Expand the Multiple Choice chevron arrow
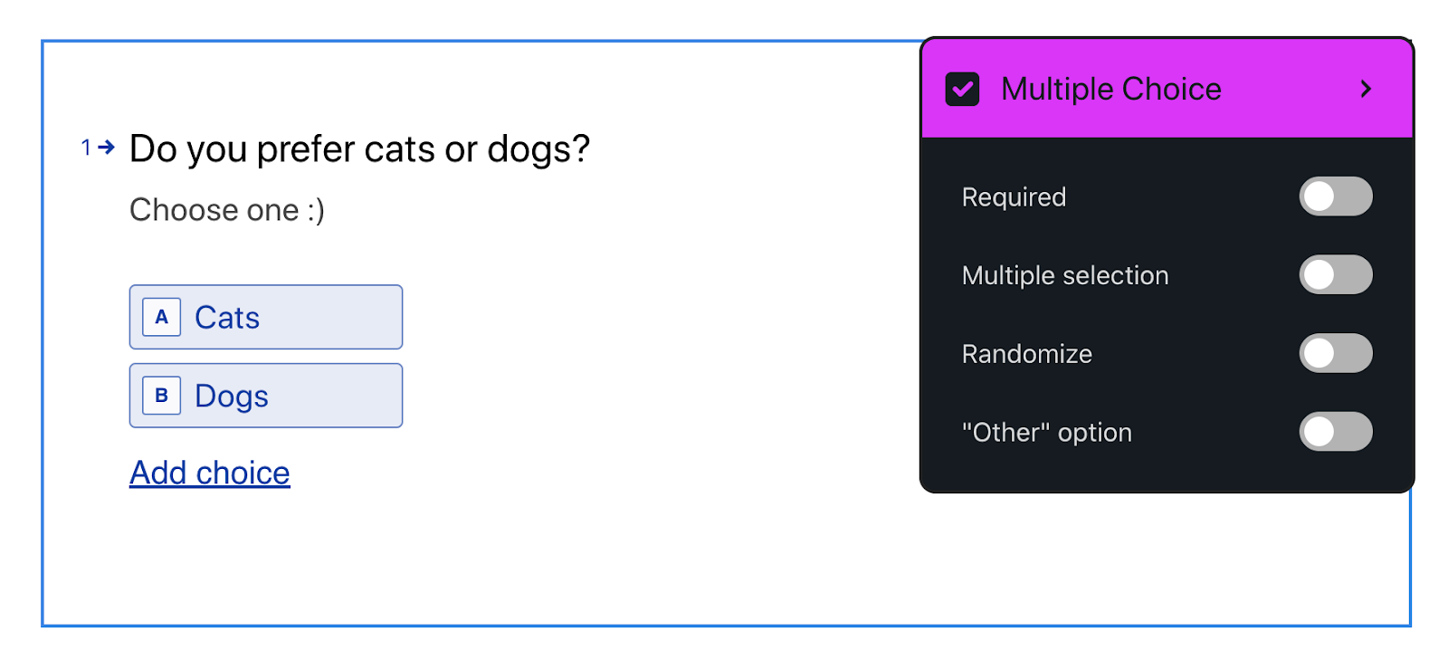Image resolution: width=1448 pixels, height=670 pixels. coord(1367,89)
